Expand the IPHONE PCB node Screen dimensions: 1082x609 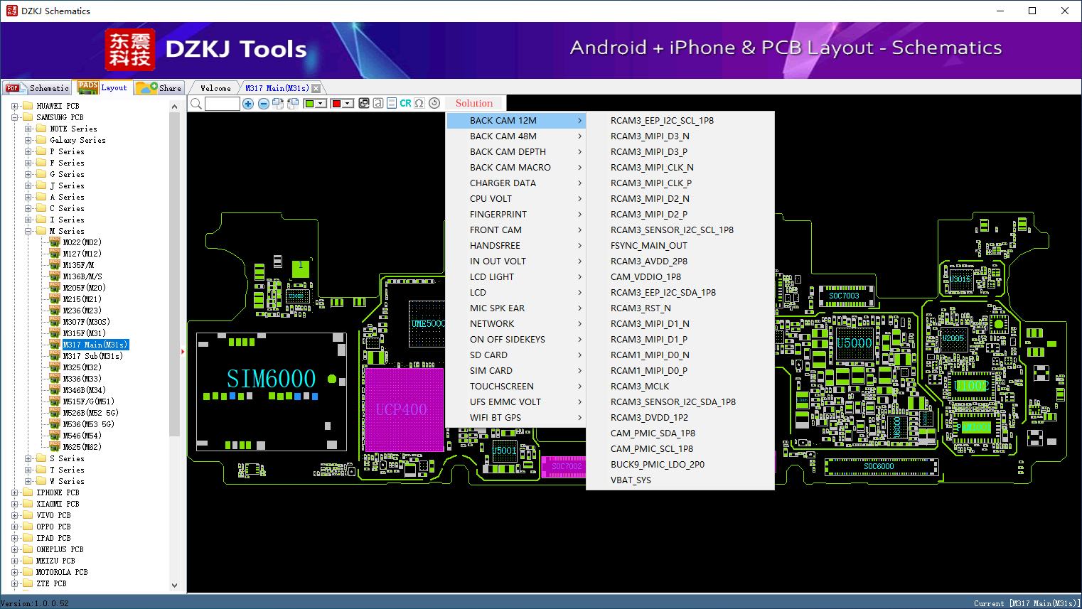[15, 492]
